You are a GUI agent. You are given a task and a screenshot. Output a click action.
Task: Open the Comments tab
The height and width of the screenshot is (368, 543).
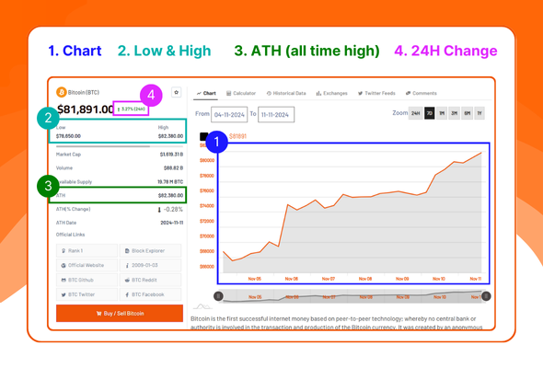422,93
